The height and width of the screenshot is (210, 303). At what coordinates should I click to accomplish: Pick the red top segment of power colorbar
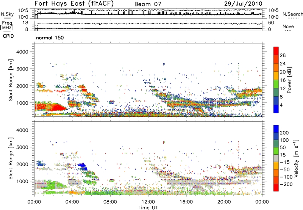[276, 51]
